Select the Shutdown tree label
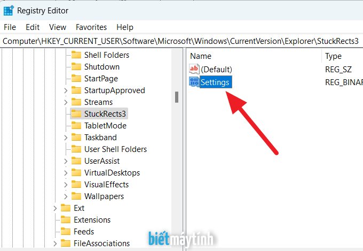 102,67
